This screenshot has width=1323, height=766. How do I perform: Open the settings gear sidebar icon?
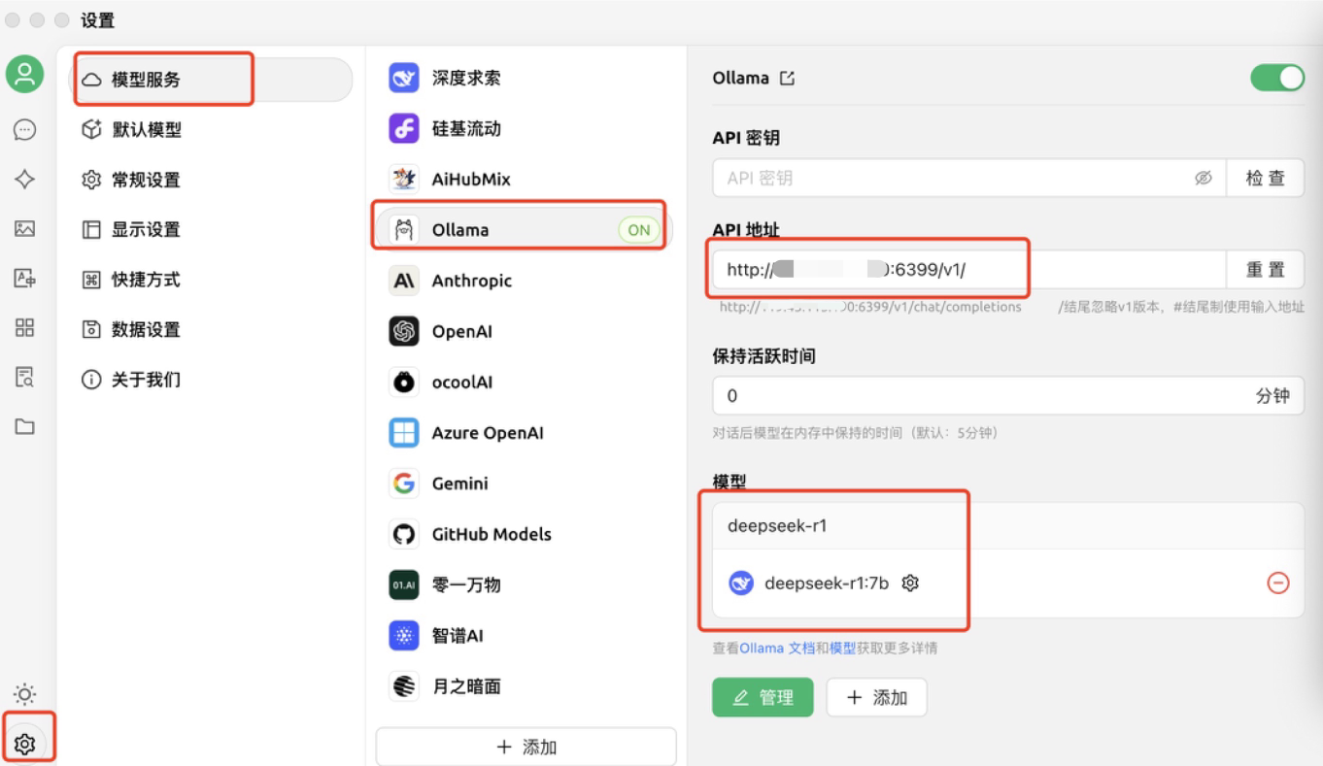pos(25,744)
